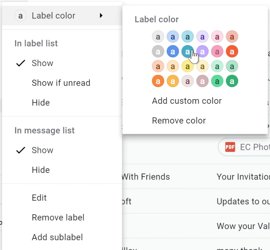Screen dimensions: 270x250
Task: Click Remove label in the menu
Action: tap(58, 217)
